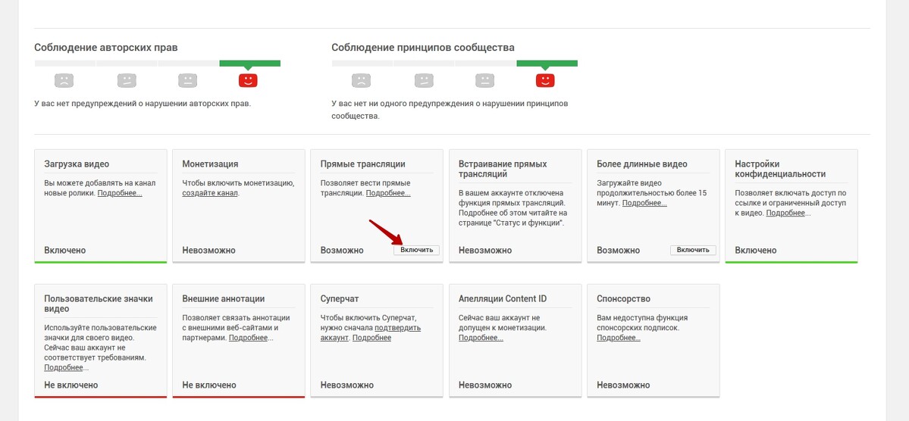Viewport: 909px width, 421px height.
Task: Click the second gray face under copyright status
Action: pyautogui.click(x=127, y=80)
